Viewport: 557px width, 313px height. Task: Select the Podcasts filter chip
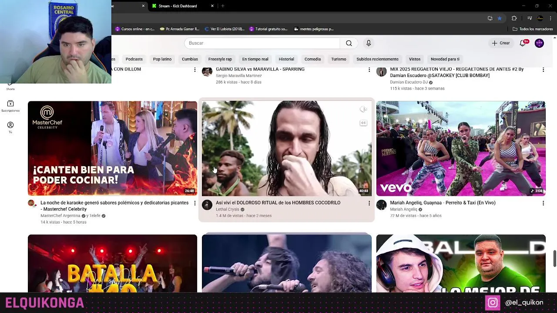click(134, 59)
